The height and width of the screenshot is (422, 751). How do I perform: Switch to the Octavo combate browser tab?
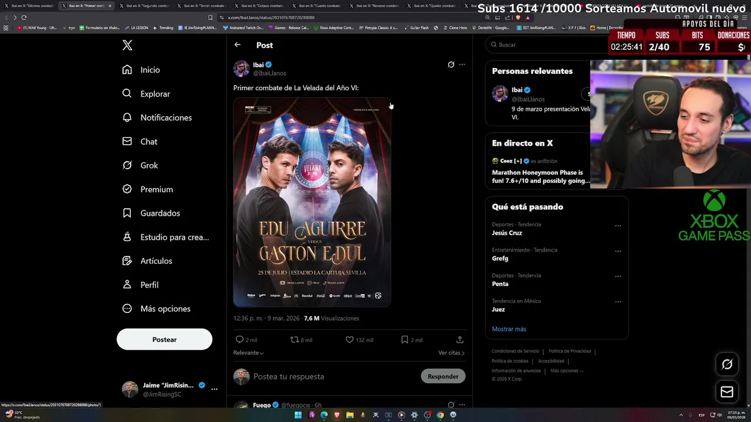coord(259,6)
